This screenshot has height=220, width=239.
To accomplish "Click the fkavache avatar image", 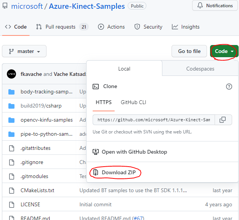I will (11, 74).
